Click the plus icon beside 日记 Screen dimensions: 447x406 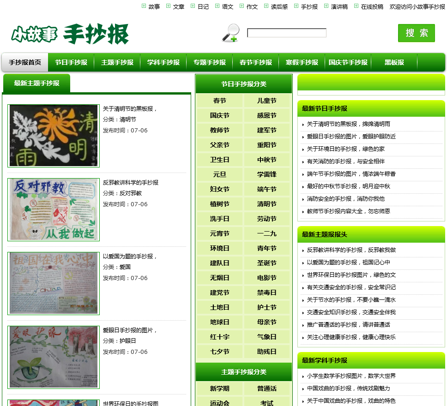click(x=193, y=6)
